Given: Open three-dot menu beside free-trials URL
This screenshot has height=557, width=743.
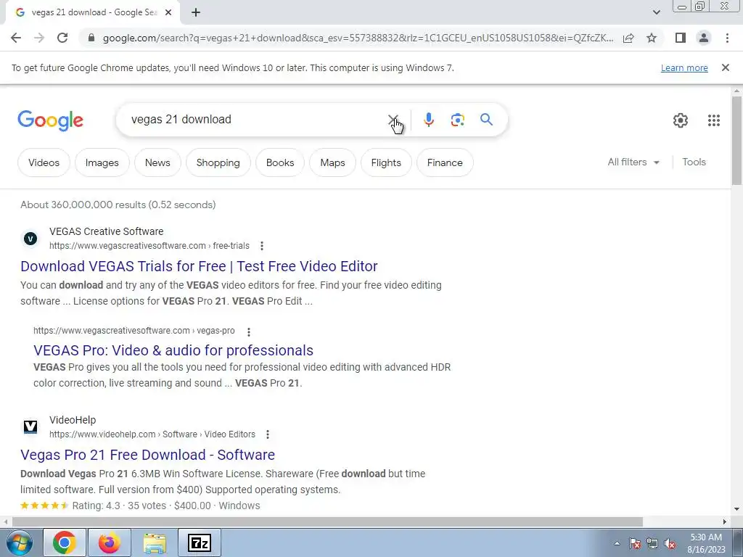Looking at the screenshot, I should [x=261, y=246].
